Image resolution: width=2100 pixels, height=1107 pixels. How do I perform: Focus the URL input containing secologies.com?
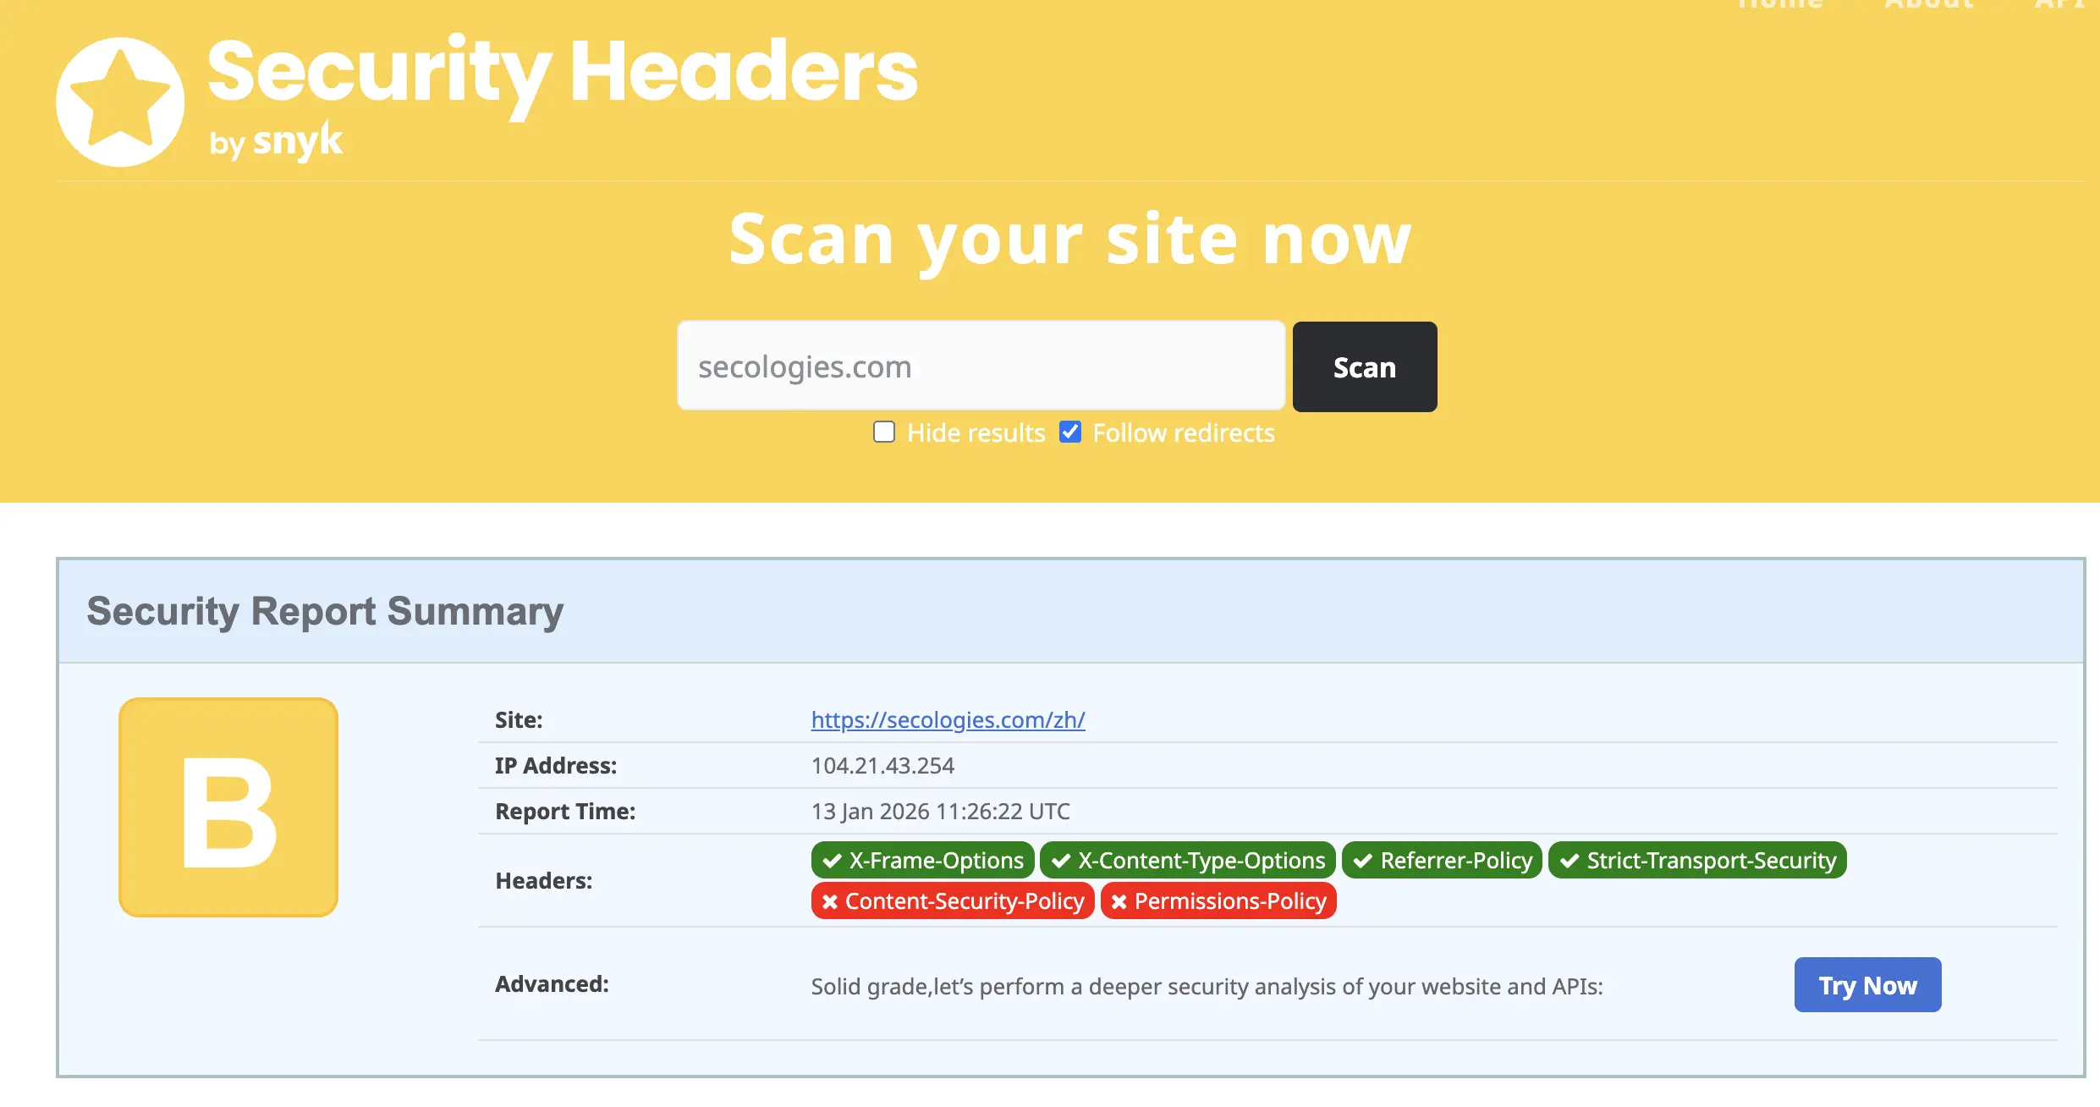pyautogui.click(x=981, y=366)
